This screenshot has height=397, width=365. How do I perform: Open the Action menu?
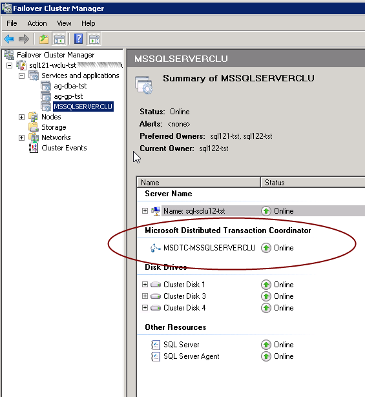pos(37,23)
